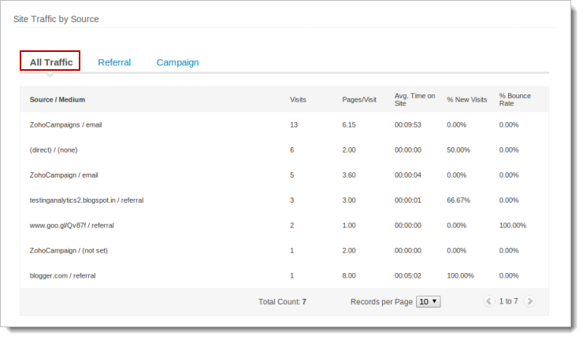583x339 pixels.
Task: Click www.goo.gl/Qv87f / referral entry
Action: coord(72,226)
